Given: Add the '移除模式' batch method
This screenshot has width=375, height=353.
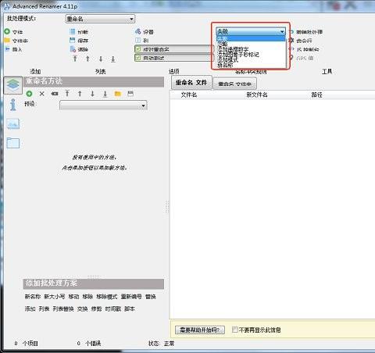Looking at the screenshot, I should [107, 296].
